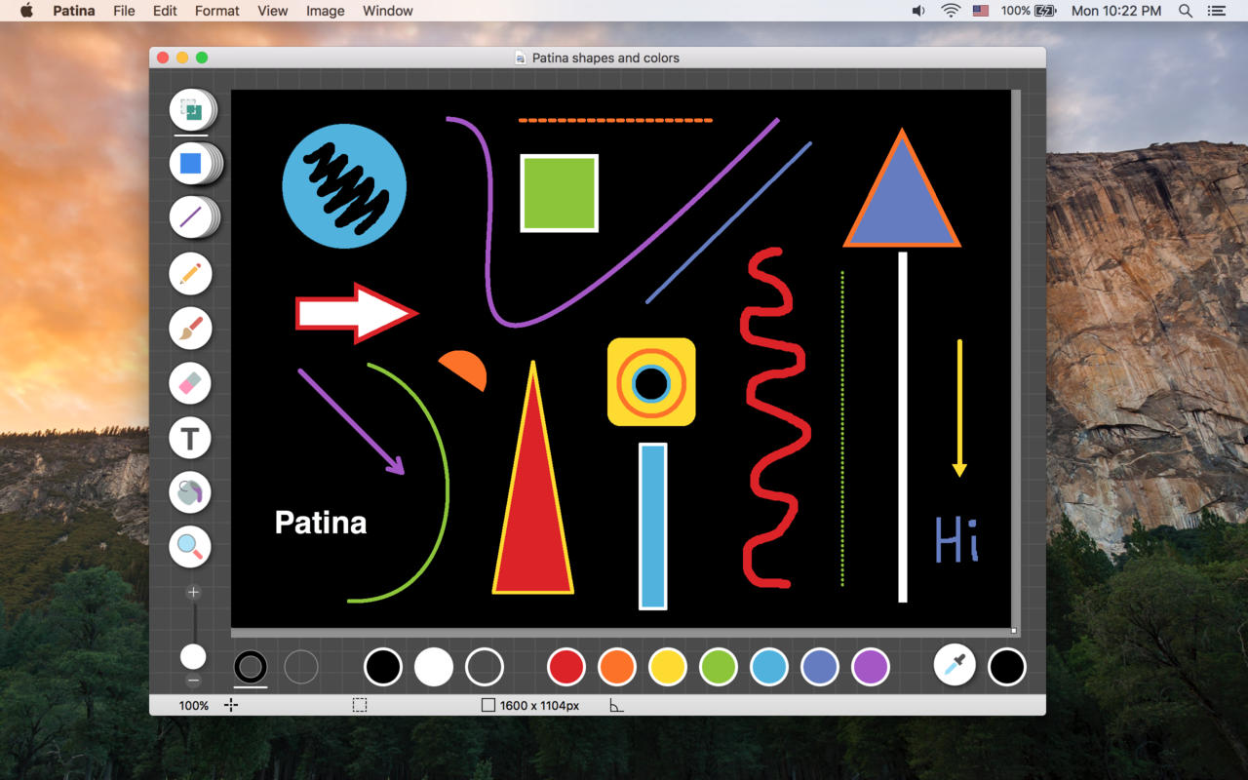This screenshot has height=780, width=1248.
Task: Pick the Line drawing tool
Action: (191, 216)
